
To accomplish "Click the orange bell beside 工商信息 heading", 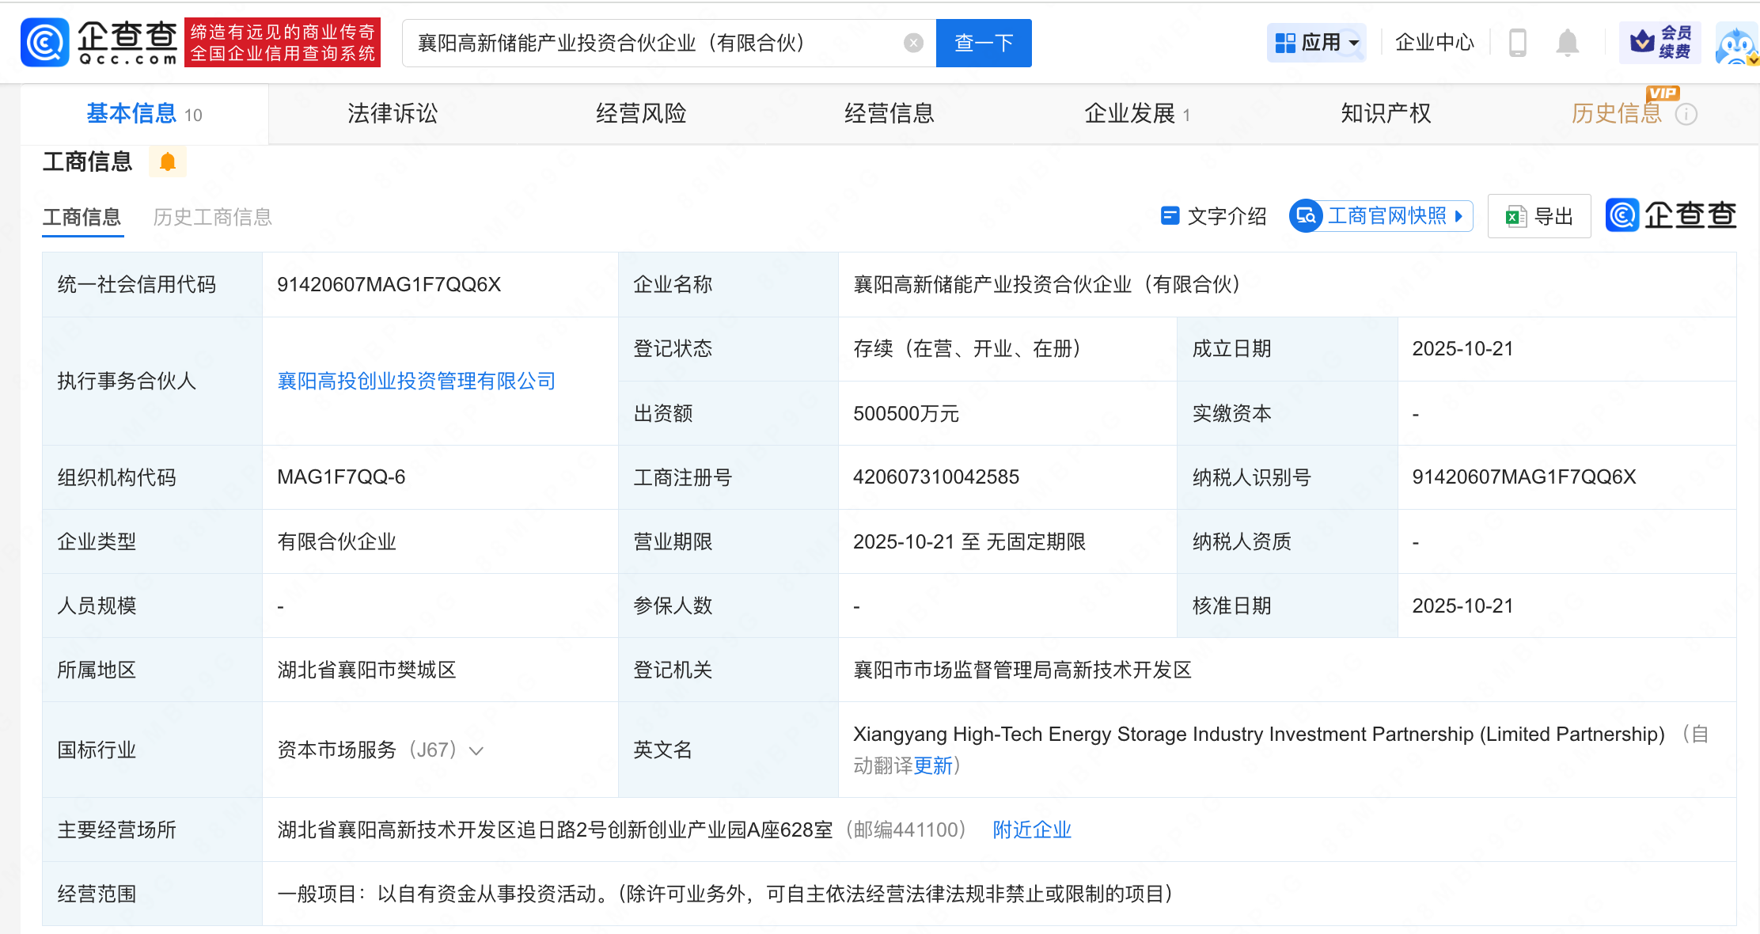I will click(x=167, y=162).
